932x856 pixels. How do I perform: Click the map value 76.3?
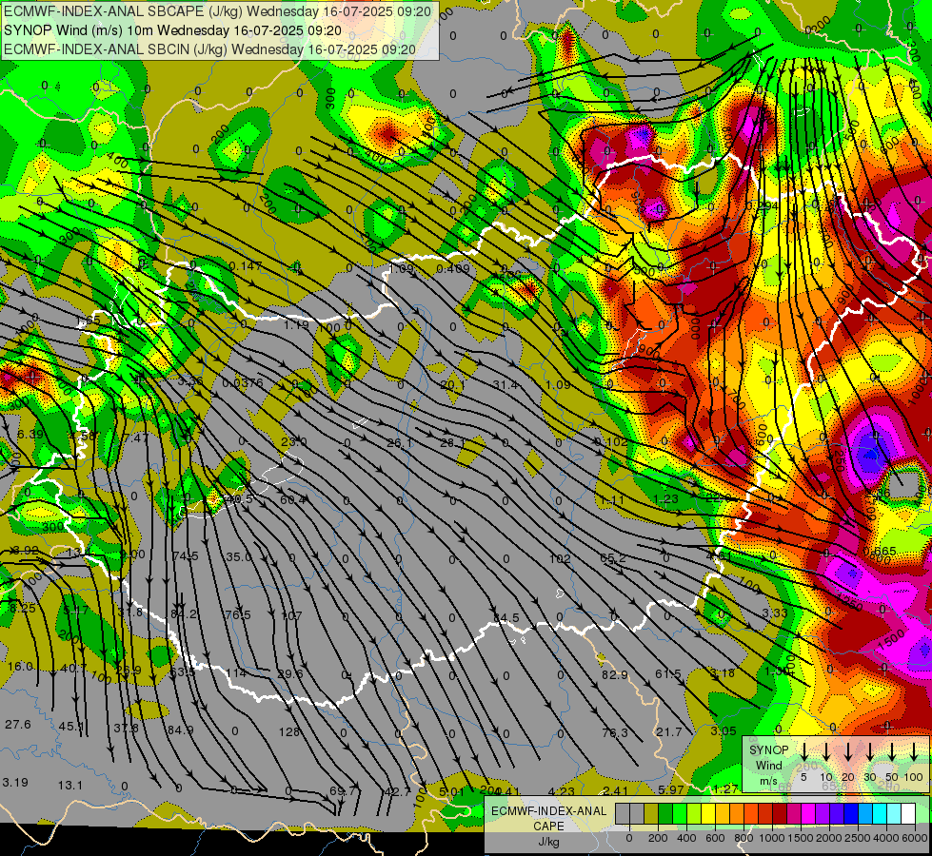(x=615, y=733)
